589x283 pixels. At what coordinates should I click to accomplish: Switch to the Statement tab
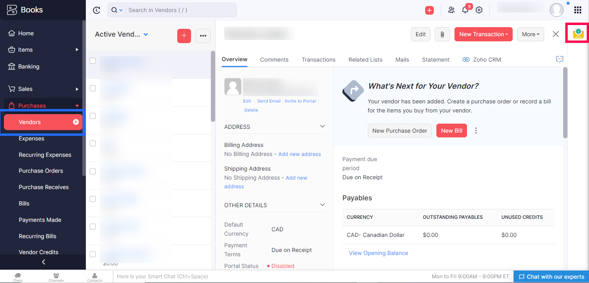click(x=436, y=59)
